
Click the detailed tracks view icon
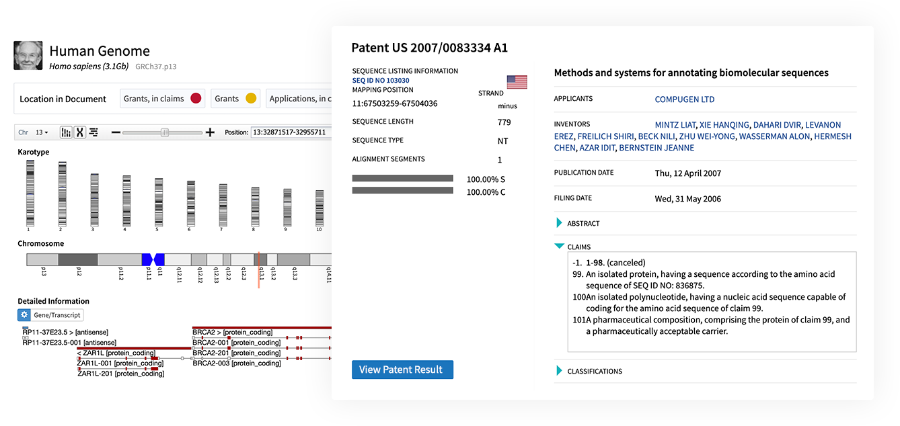point(93,132)
